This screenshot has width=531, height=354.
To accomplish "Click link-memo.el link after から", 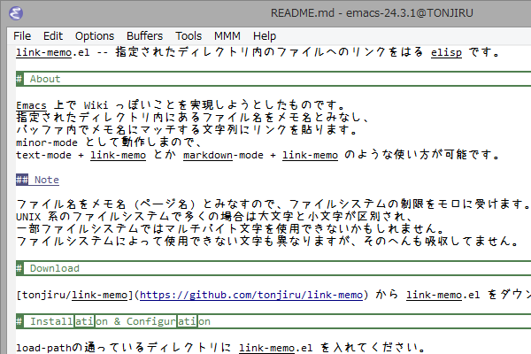I will [x=442, y=295].
